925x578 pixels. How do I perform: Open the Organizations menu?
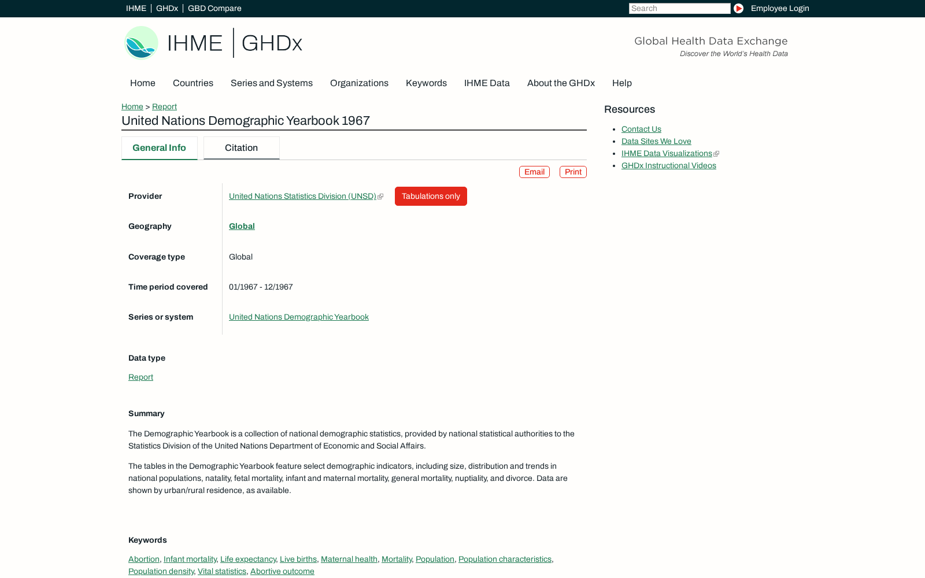[359, 83]
